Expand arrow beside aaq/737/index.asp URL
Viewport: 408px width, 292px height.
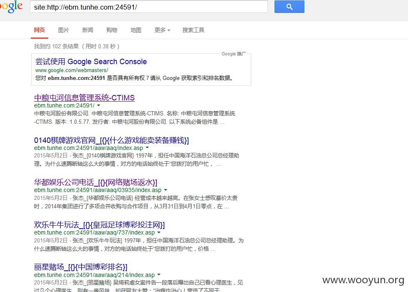(159, 232)
